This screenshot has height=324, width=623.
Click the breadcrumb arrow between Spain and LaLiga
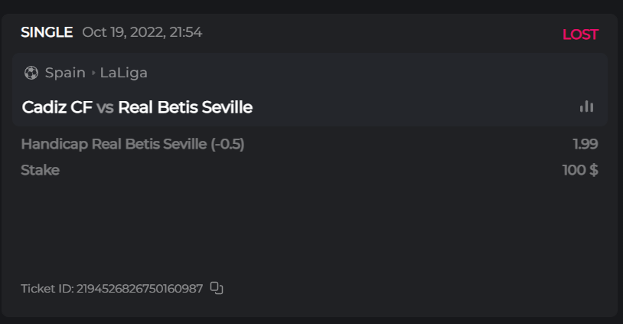click(93, 73)
